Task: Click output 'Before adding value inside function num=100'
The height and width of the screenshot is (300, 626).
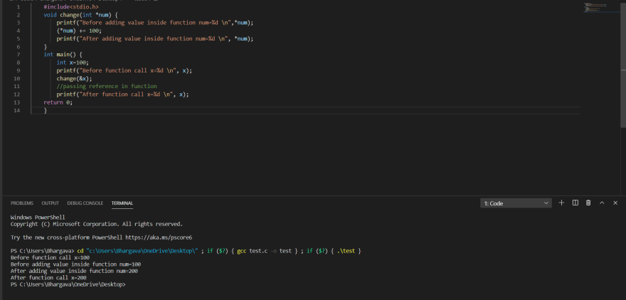Action: click(75, 264)
